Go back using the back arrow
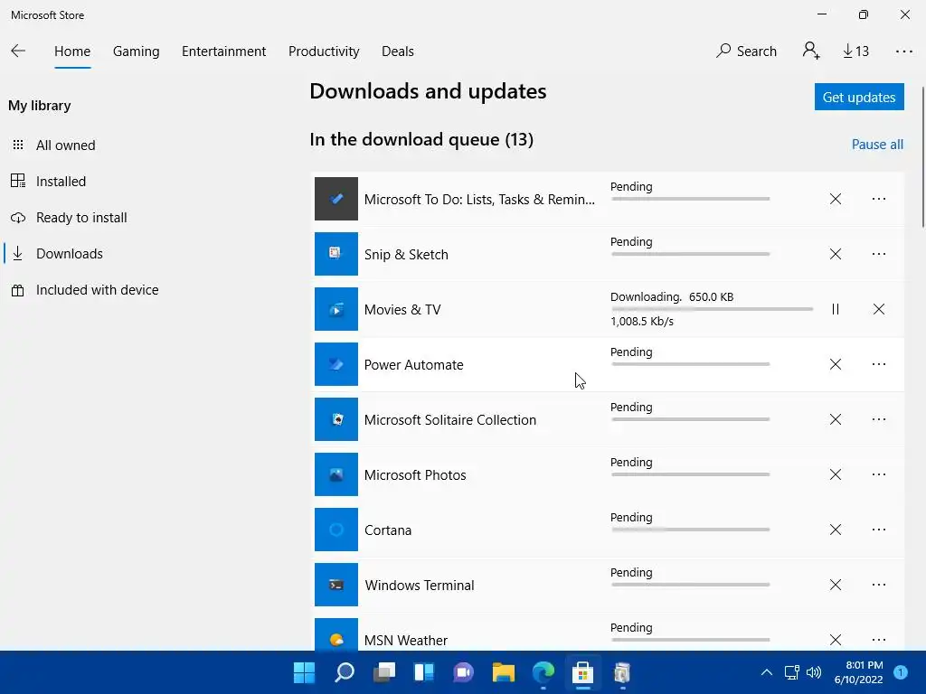This screenshot has height=694, width=926. tap(18, 51)
